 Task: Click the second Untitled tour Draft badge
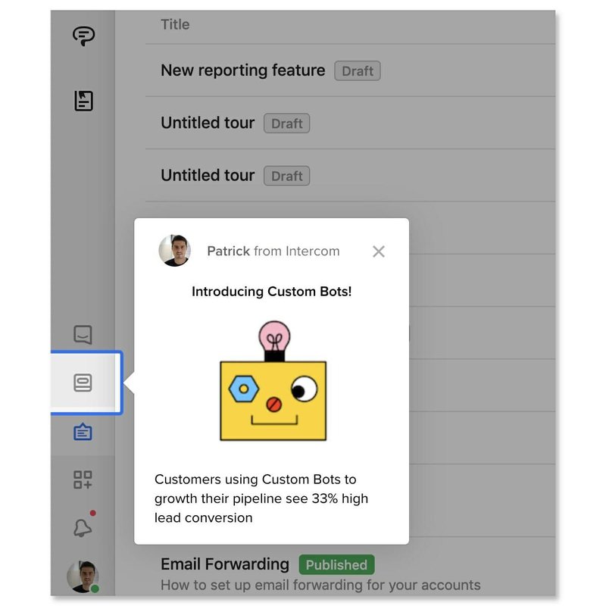tap(286, 176)
